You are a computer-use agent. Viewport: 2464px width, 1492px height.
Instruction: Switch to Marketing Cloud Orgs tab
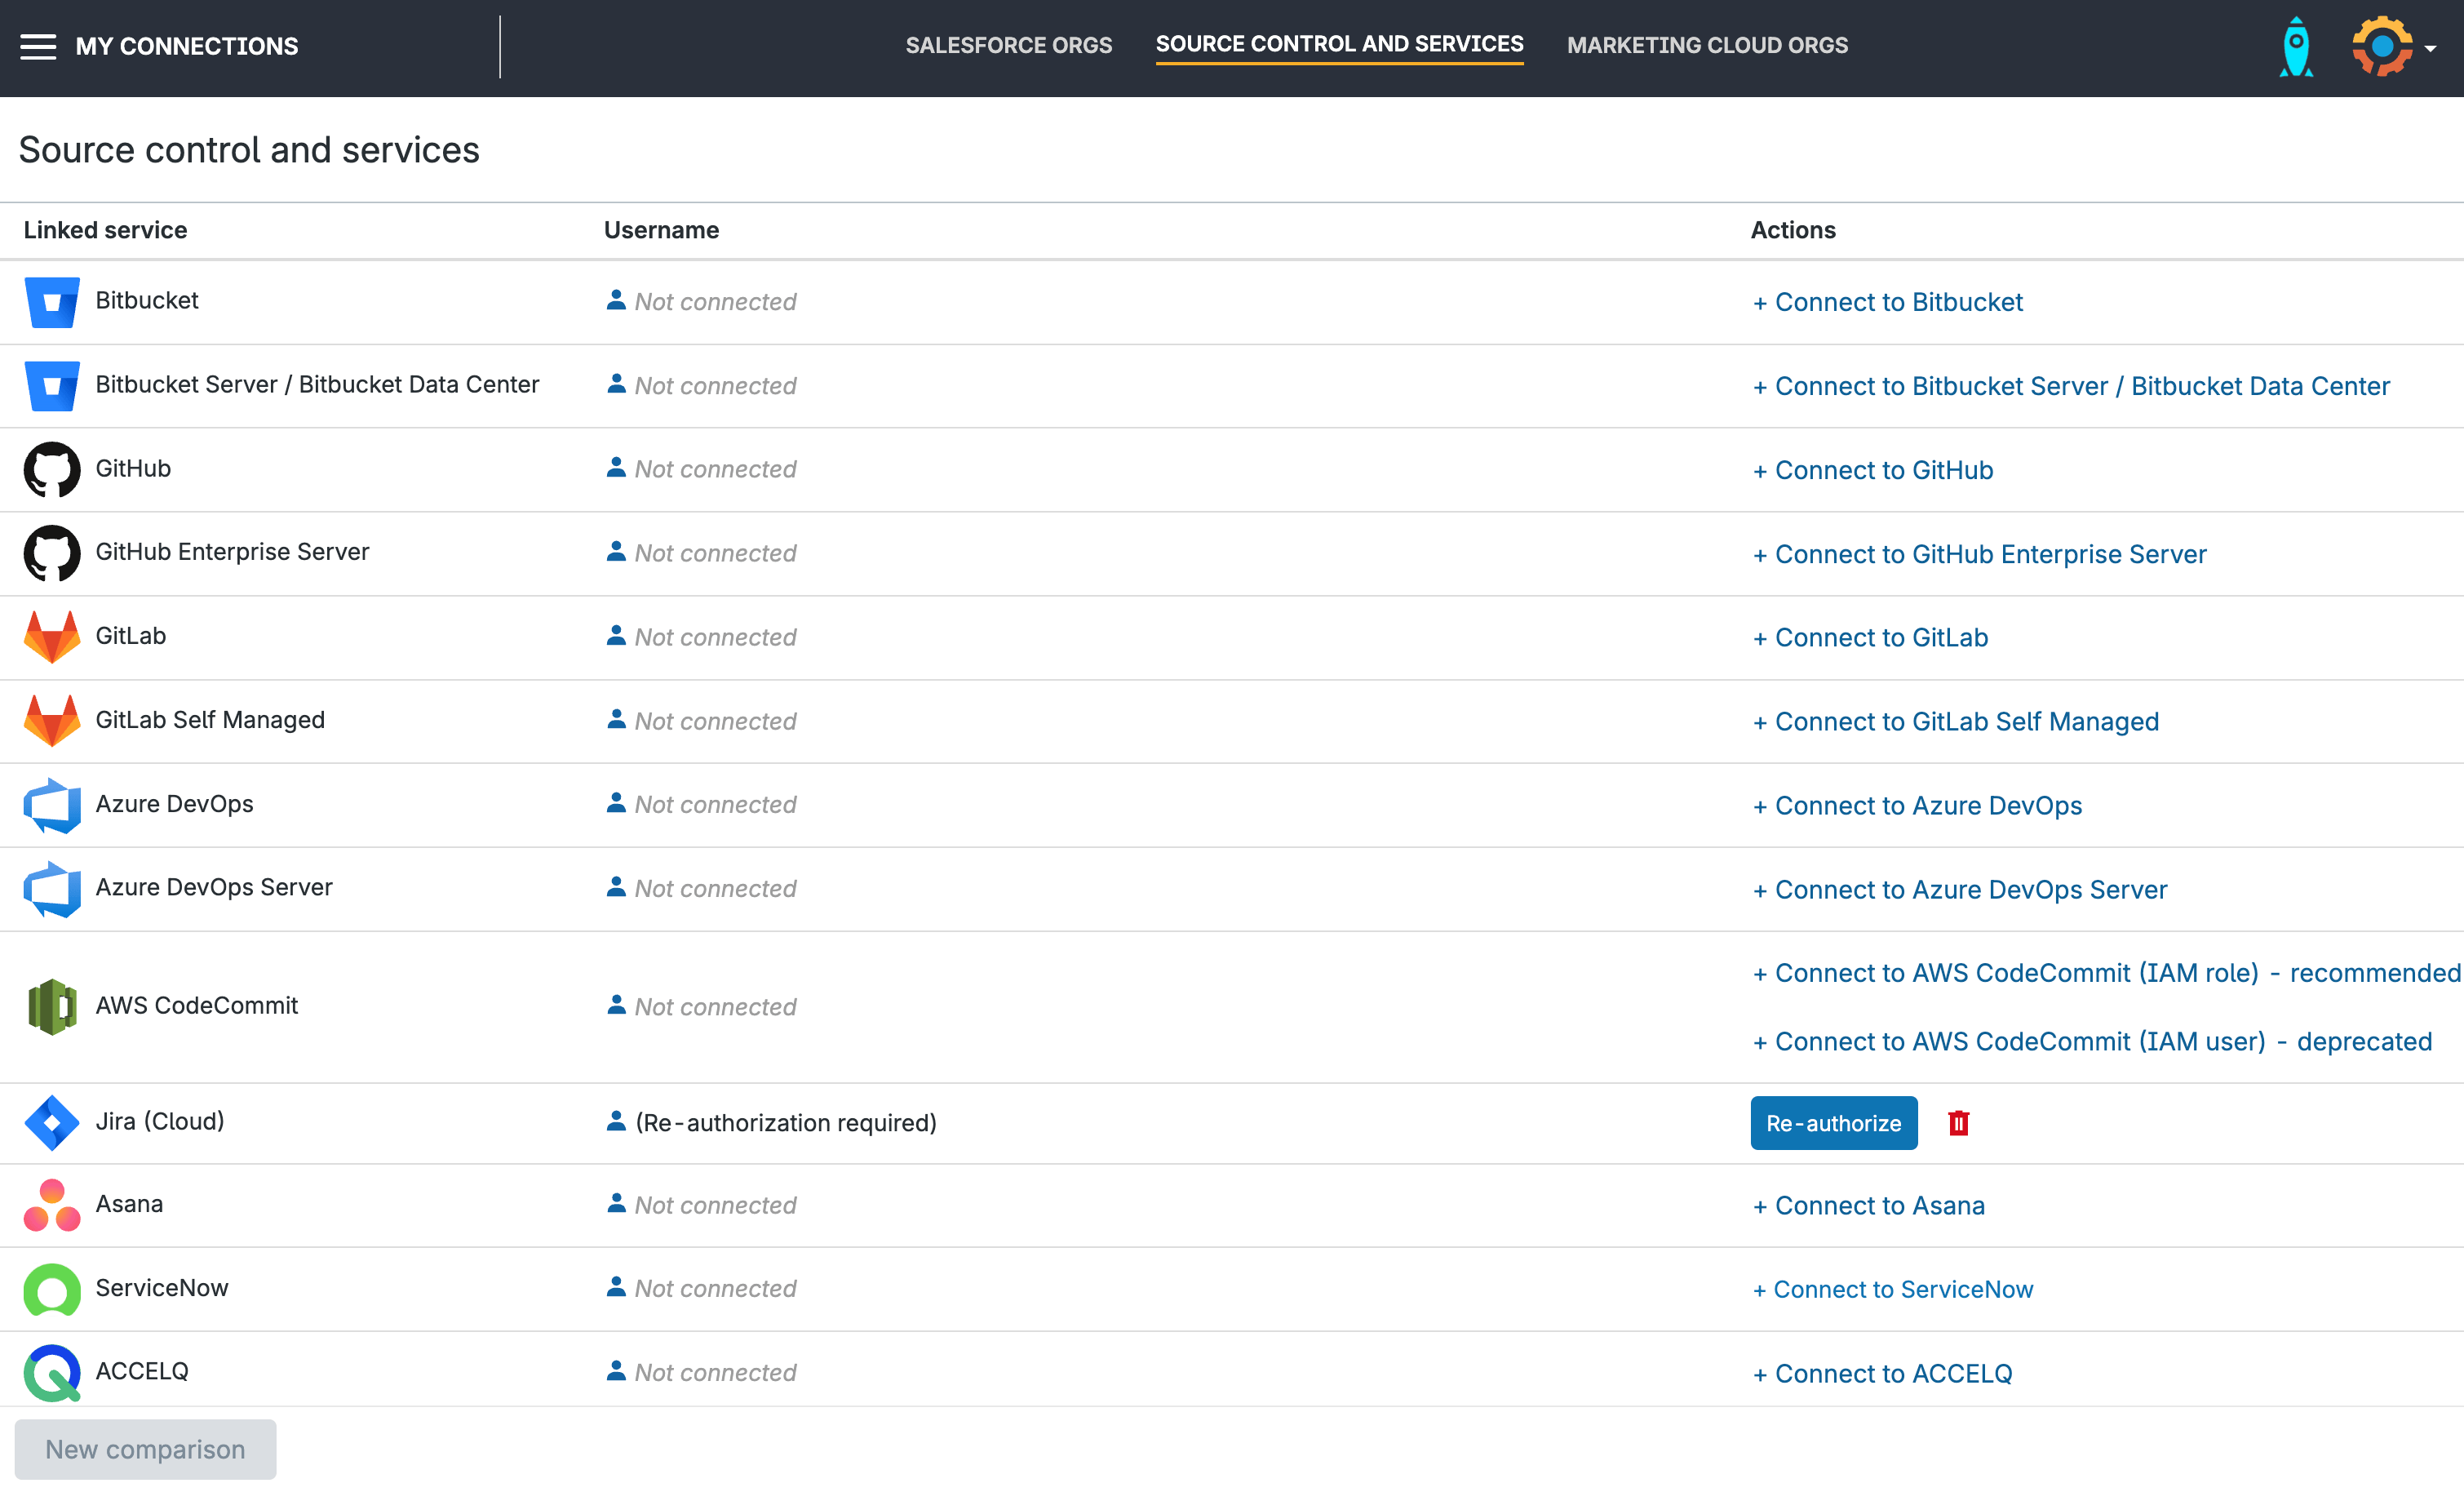tap(1706, 45)
